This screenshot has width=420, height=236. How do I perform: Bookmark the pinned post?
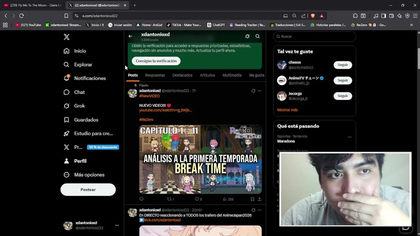pyautogui.click(x=252, y=199)
